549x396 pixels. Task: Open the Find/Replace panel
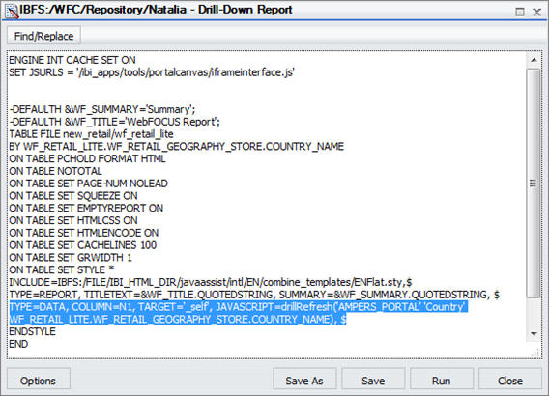(x=43, y=36)
